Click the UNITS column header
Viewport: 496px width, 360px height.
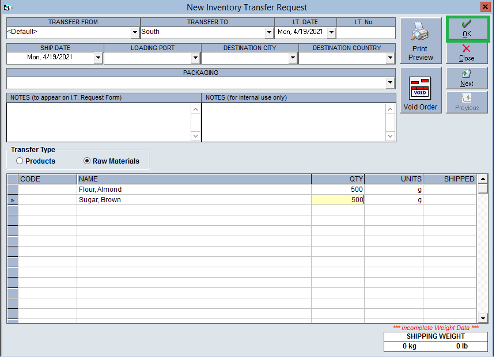[x=395, y=180]
